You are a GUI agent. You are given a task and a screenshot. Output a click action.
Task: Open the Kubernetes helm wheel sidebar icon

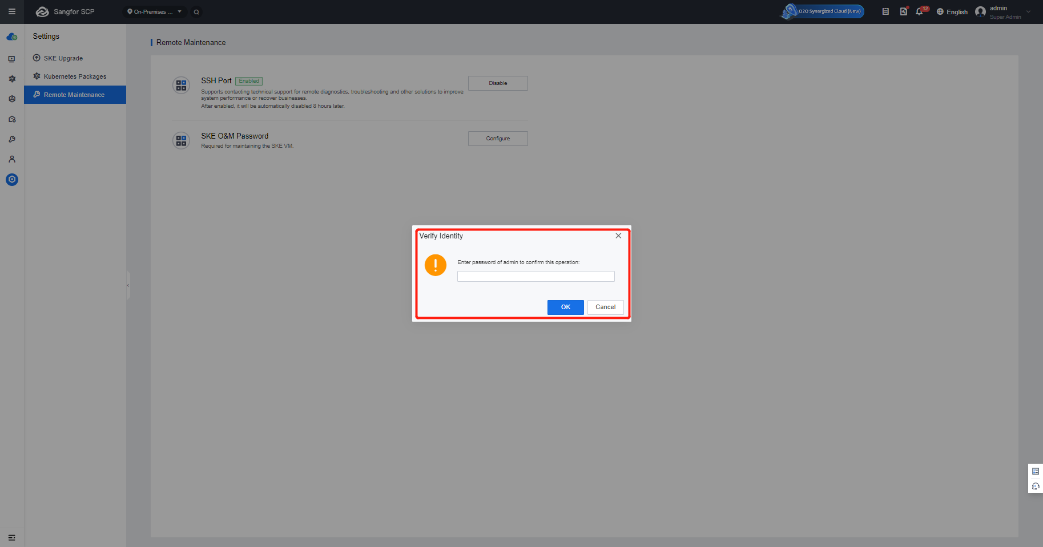tap(12, 79)
